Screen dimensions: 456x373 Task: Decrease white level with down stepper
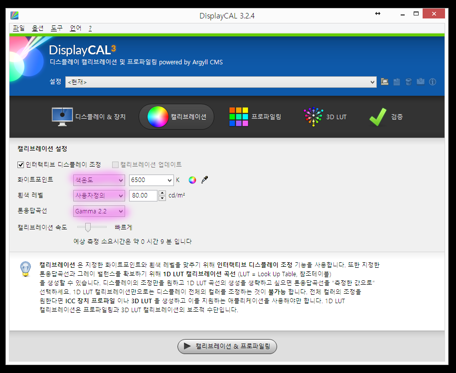pos(162,198)
